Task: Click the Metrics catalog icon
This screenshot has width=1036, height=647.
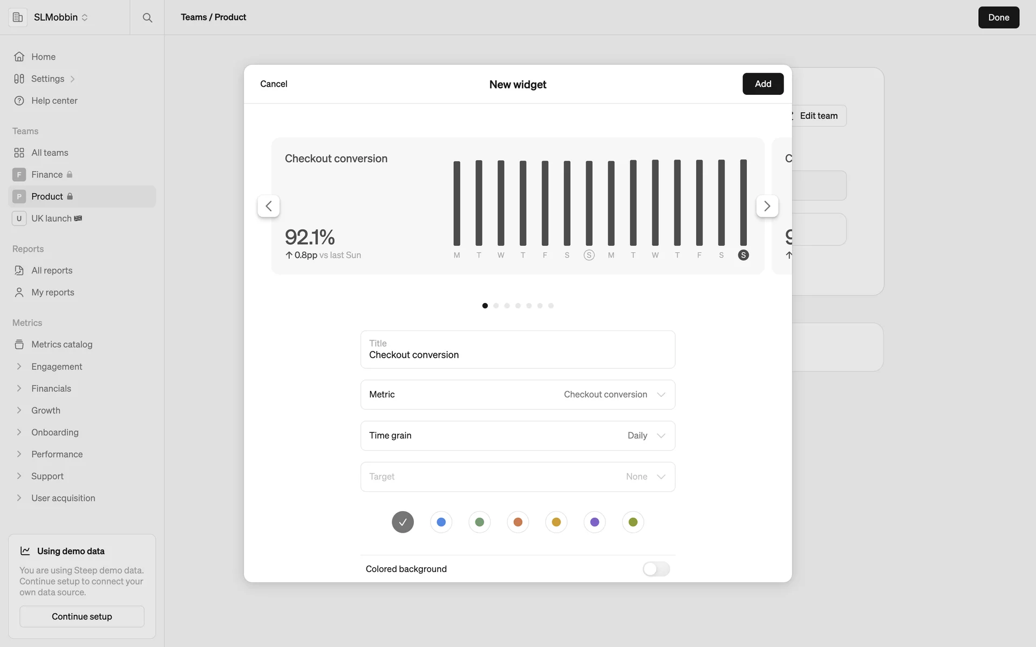Action: point(19,345)
